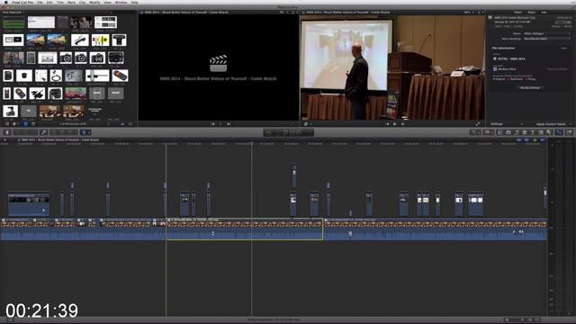
Task: Open the Clip menu
Action: point(82,2)
